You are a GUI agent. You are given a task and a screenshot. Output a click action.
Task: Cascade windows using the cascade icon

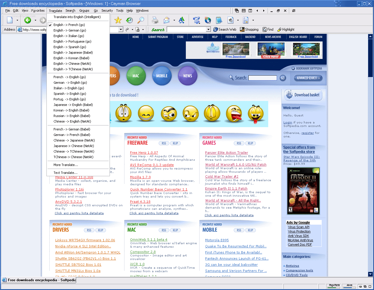tap(237, 11)
